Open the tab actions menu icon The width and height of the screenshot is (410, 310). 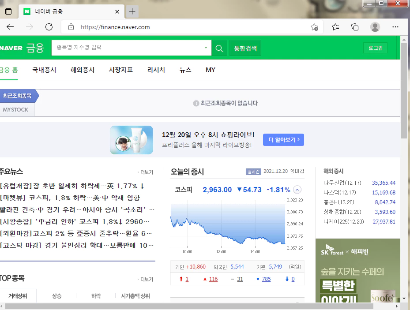[8, 11]
